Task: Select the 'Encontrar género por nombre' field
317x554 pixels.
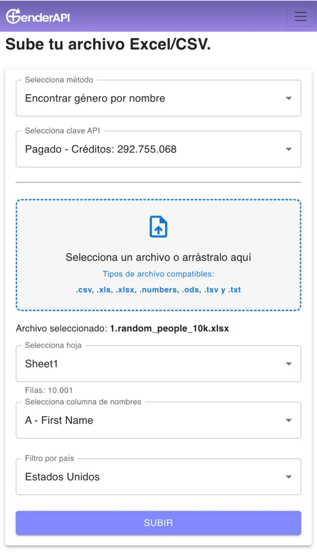Action: [95, 98]
